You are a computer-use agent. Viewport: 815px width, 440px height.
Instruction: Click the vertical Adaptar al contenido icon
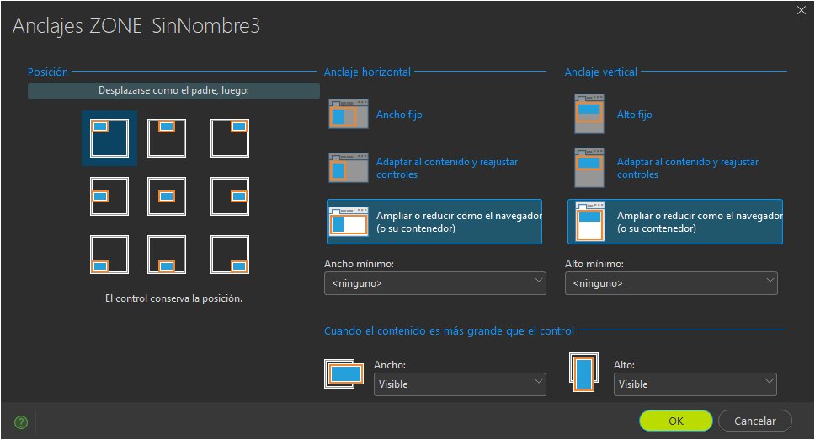point(589,168)
